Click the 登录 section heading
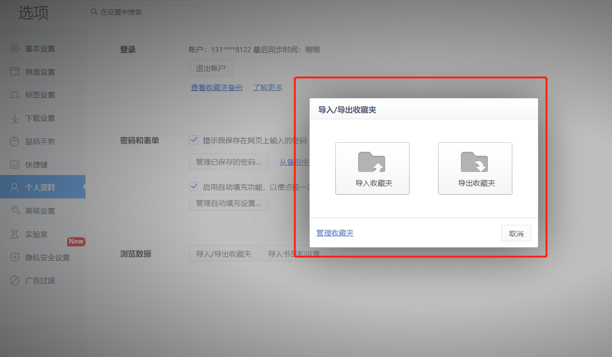 tap(128, 49)
